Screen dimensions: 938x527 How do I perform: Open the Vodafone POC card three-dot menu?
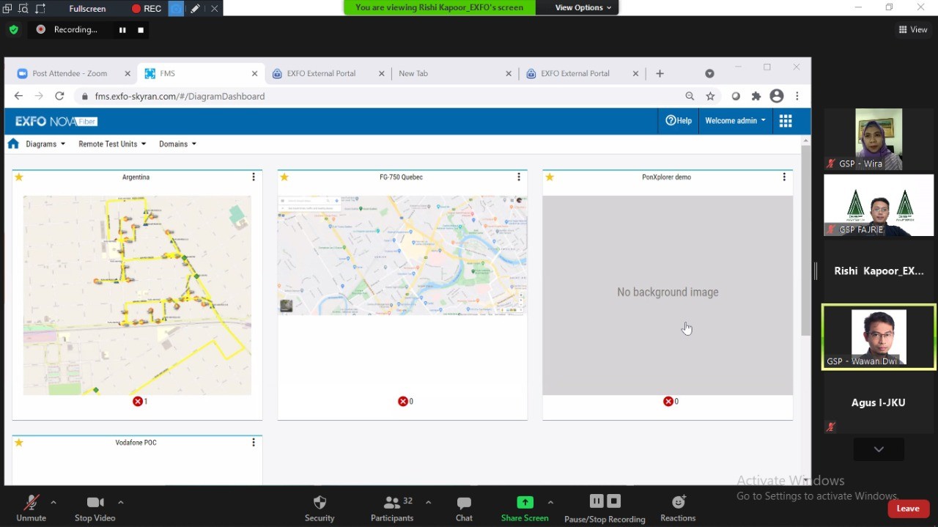(x=254, y=443)
